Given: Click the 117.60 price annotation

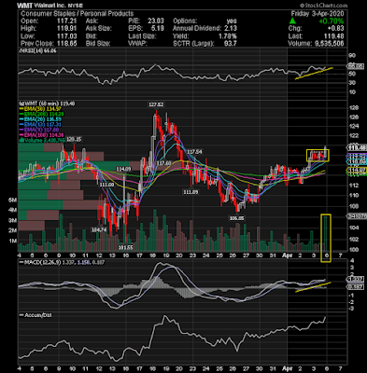Looking at the screenshot, I should click(164, 163).
